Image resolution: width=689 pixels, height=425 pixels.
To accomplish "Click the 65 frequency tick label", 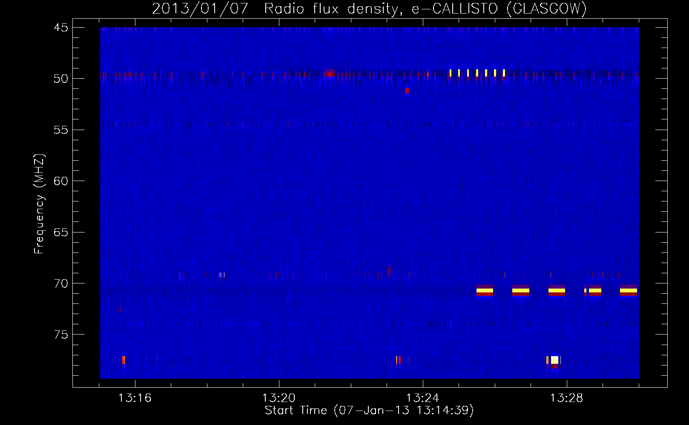I will coord(61,232).
